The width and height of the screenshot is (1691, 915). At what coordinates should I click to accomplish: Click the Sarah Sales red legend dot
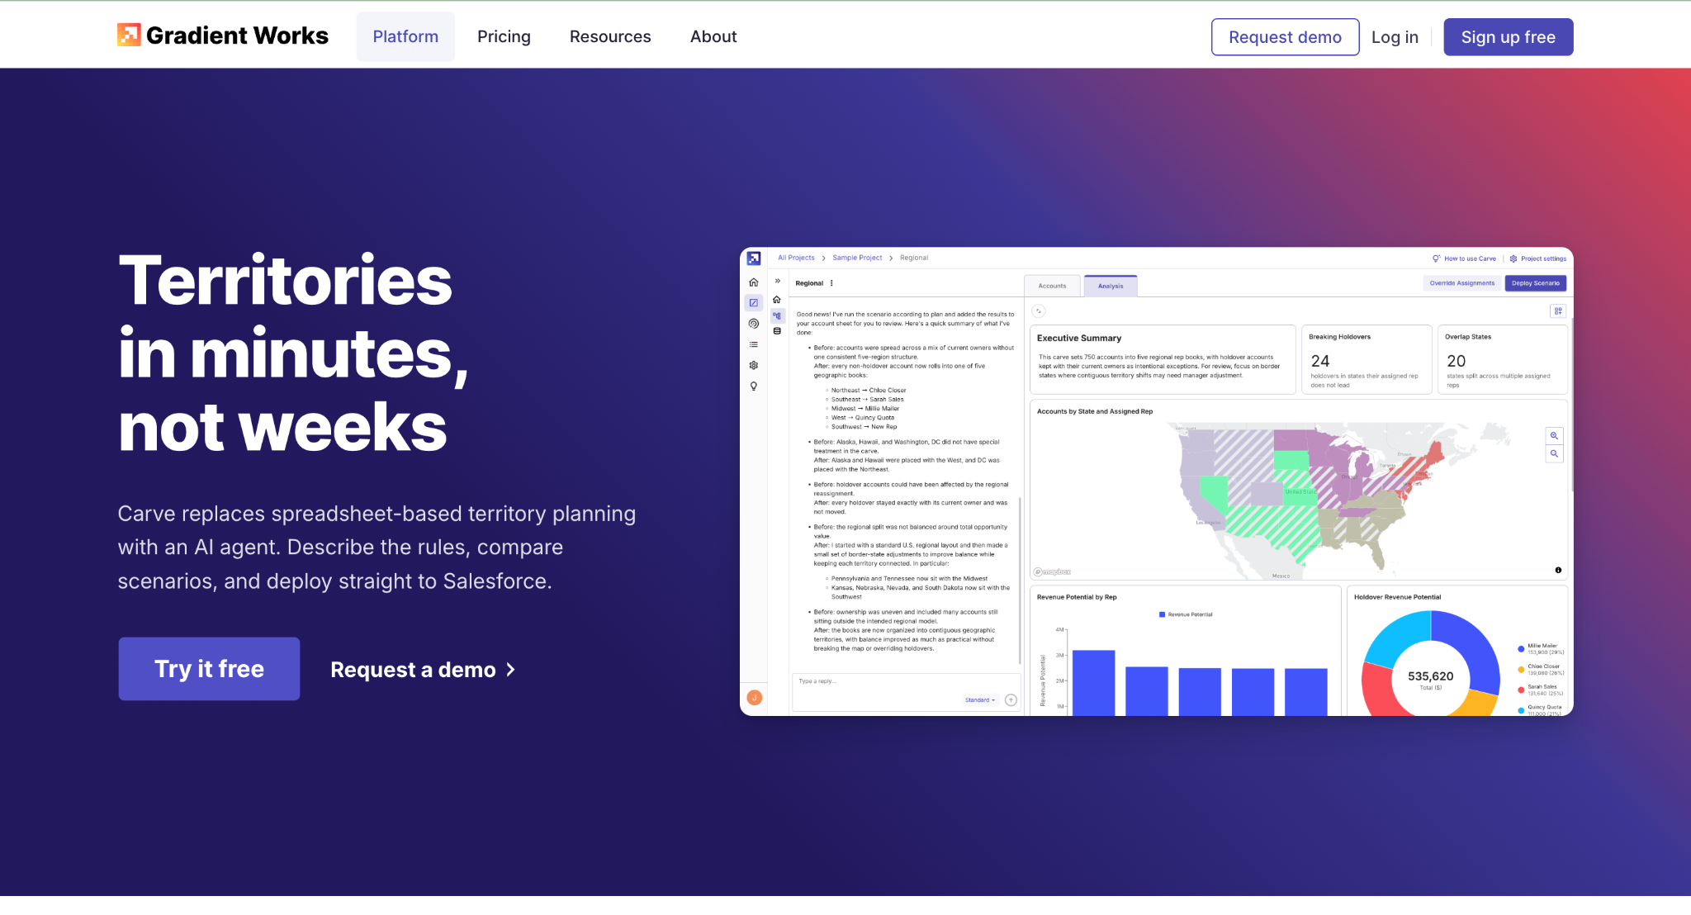pos(1521,690)
